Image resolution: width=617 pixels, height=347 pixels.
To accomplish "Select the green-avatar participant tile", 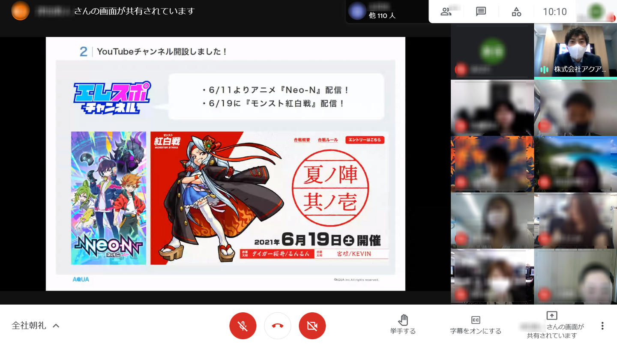I will tap(492, 51).
